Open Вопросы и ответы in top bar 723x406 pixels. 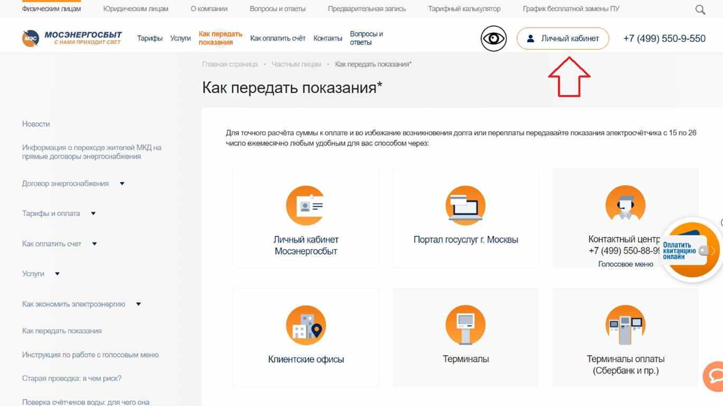click(278, 9)
